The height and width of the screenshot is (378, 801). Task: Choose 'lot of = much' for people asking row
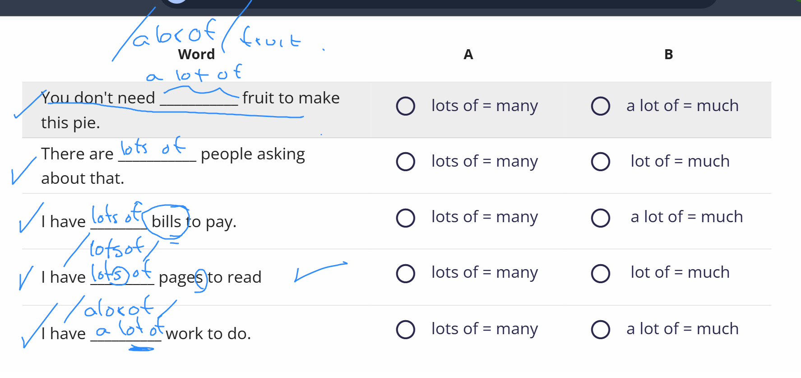tap(601, 161)
